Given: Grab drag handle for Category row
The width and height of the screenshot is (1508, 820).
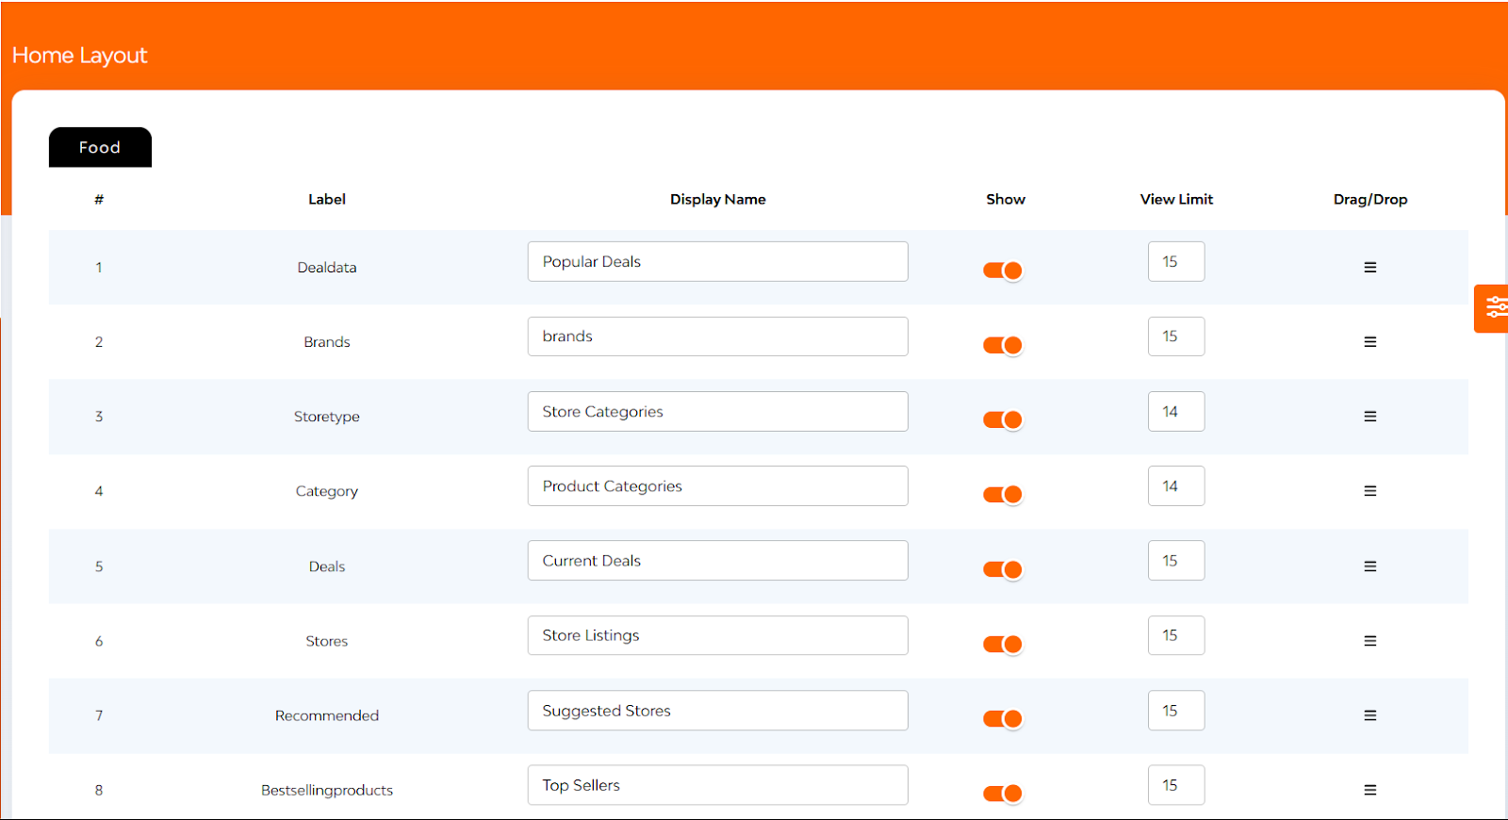Looking at the screenshot, I should point(1369,491).
